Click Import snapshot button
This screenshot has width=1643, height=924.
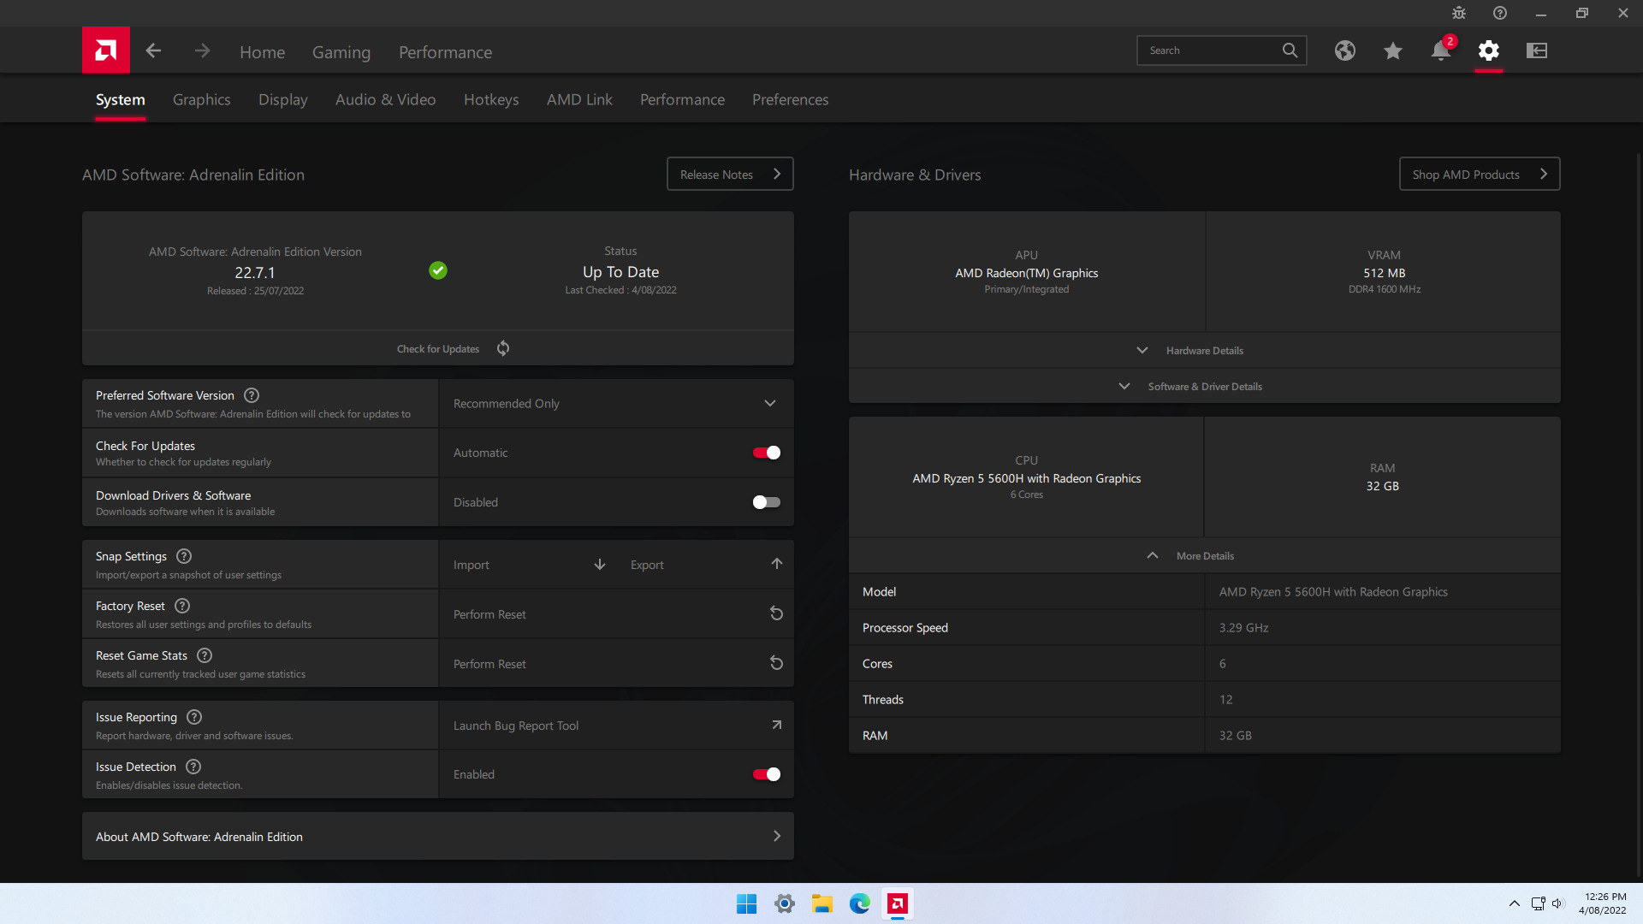tap(528, 565)
